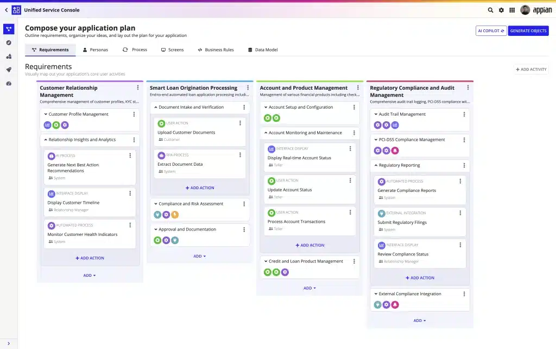
Task: Expand Account Setup and Configuration group
Action: [266, 107]
